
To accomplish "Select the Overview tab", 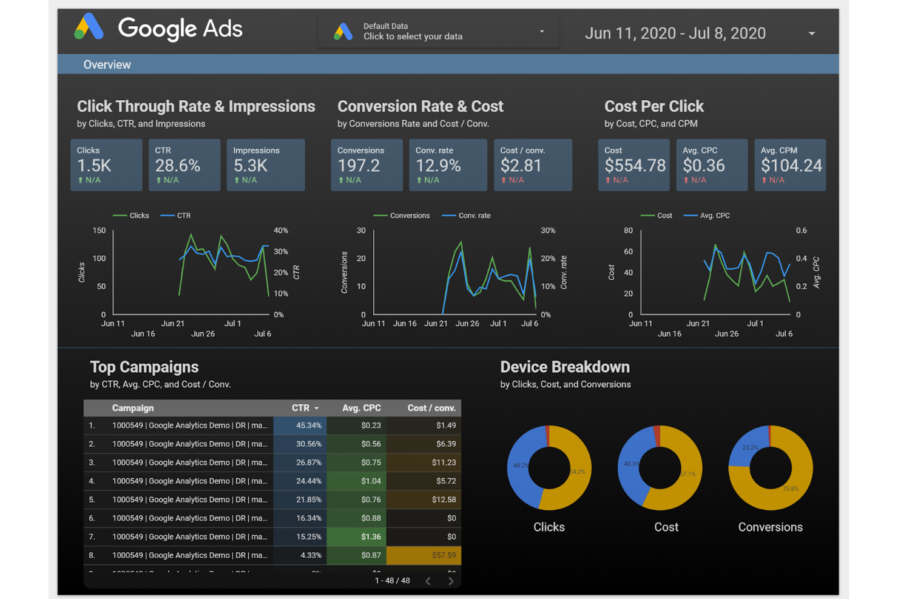I will (107, 64).
